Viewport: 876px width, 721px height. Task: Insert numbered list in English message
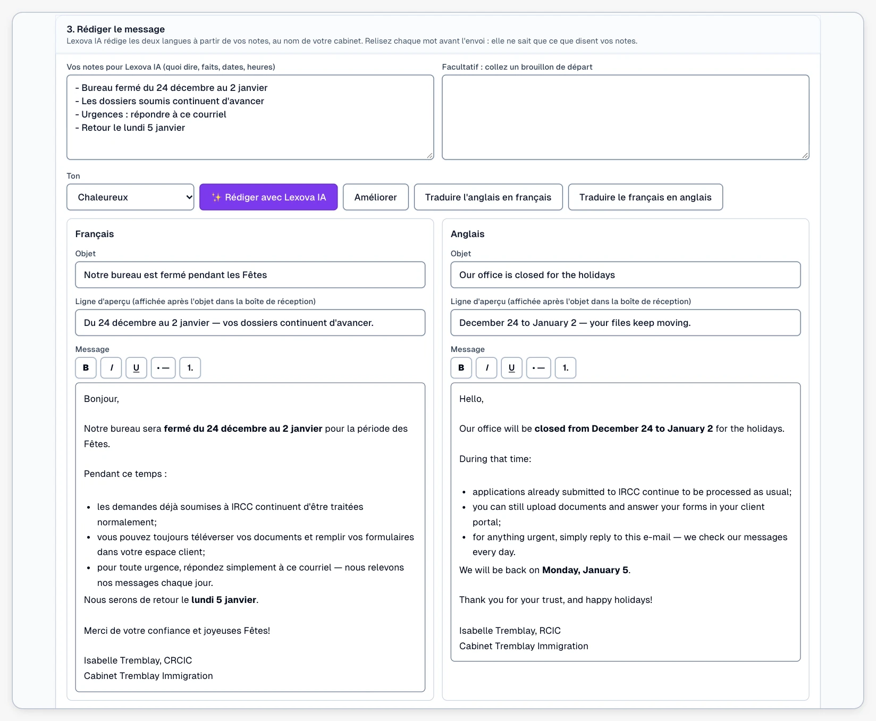pyautogui.click(x=566, y=367)
